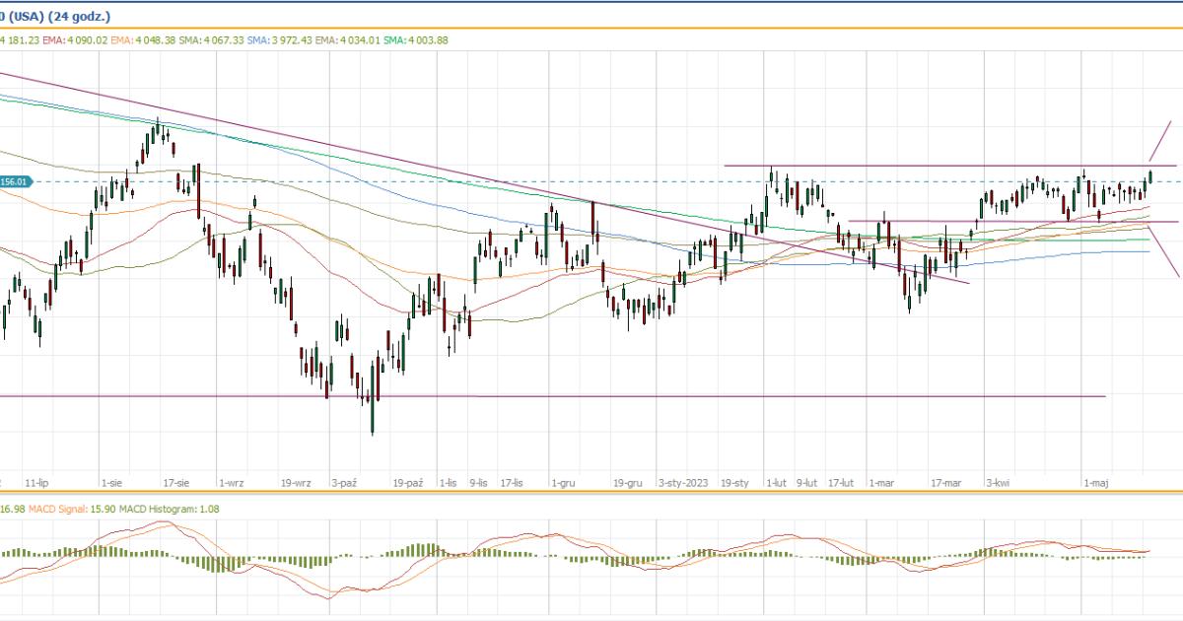The height and width of the screenshot is (621, 1183).
Task: Select the 17-mar date axis label
Action: 945,483
